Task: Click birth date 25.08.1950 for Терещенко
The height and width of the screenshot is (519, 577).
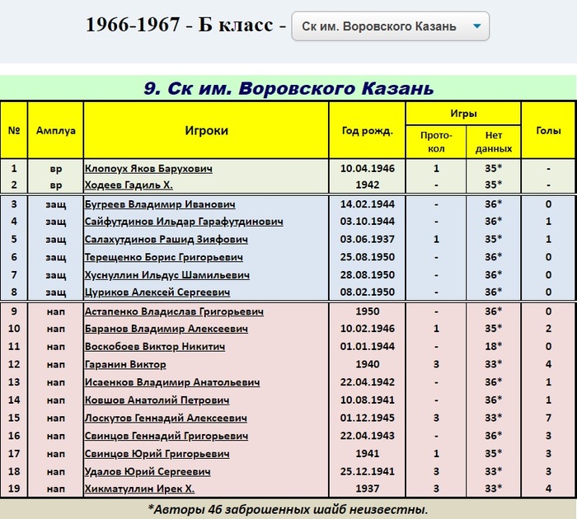Action: coord(368,257)
